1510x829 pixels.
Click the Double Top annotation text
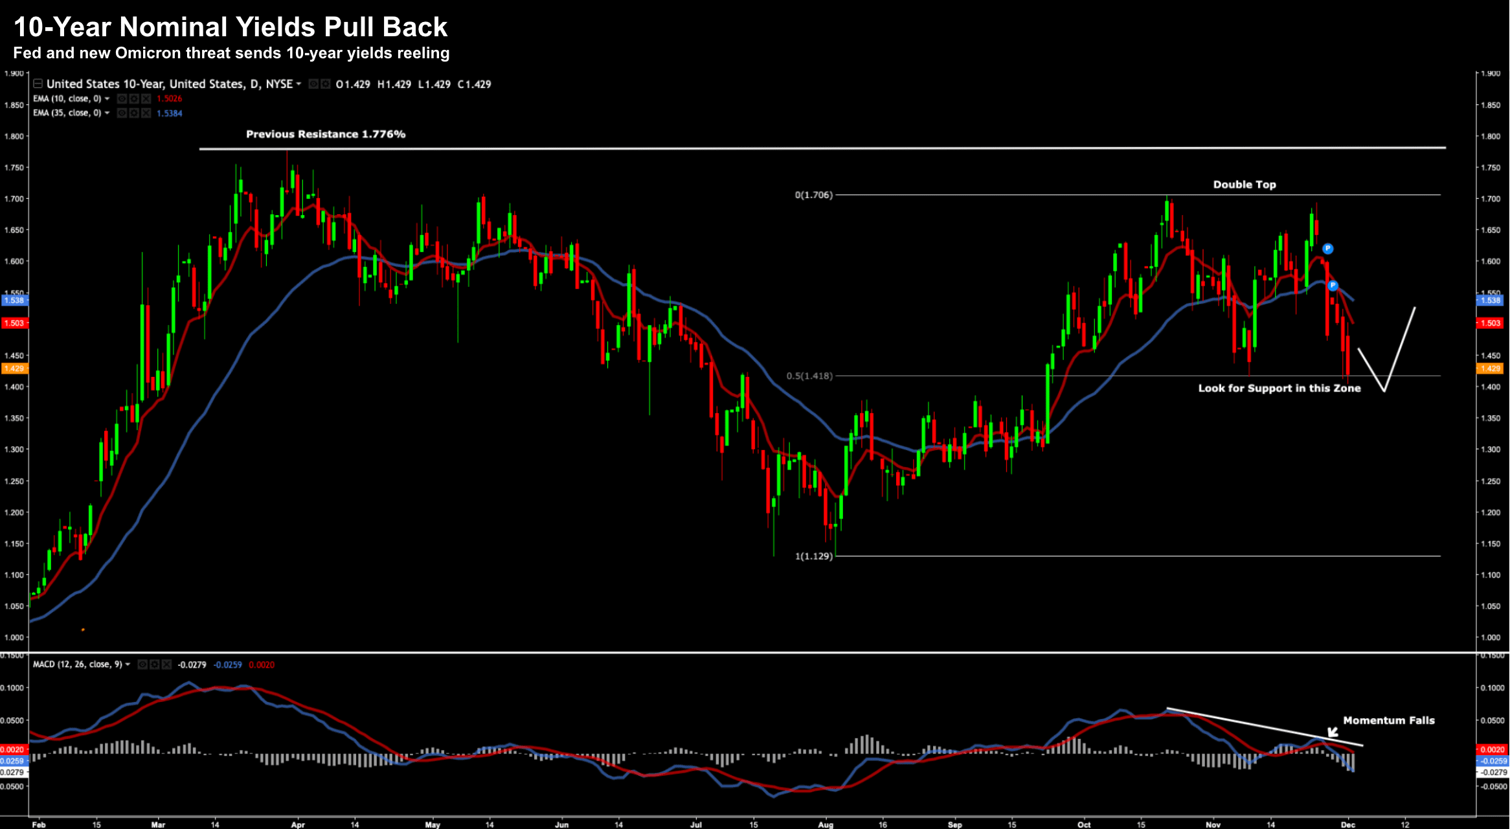(x=1244, y=185)
